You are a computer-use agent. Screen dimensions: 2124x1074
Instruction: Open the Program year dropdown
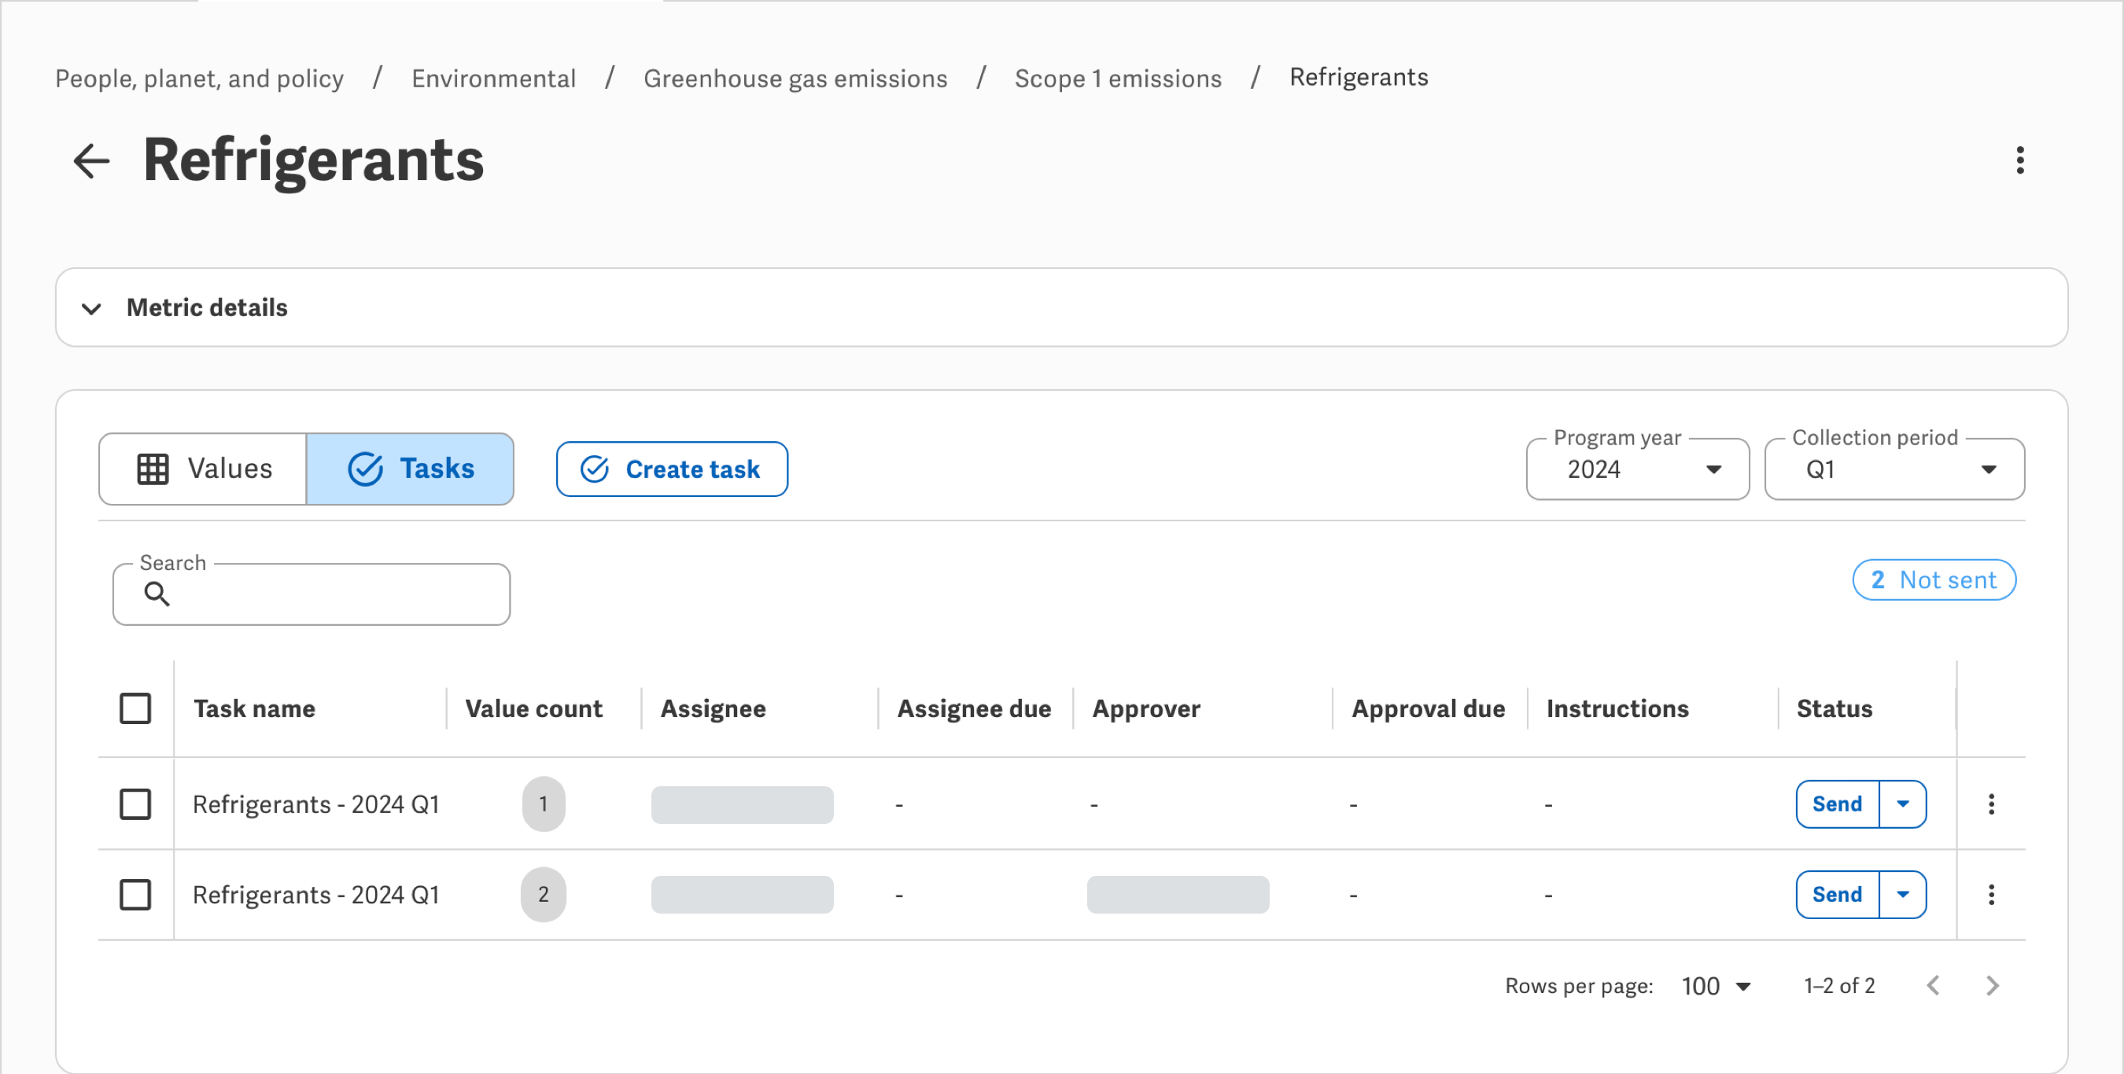click(x=1715, y=469)
